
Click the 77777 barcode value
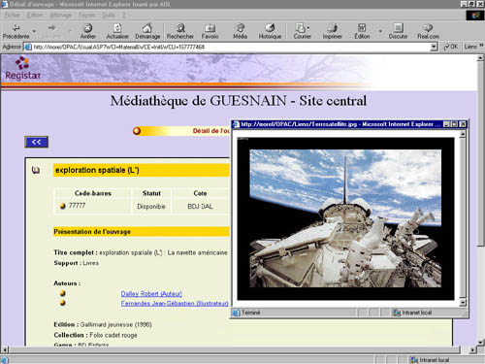coord(77,206)
